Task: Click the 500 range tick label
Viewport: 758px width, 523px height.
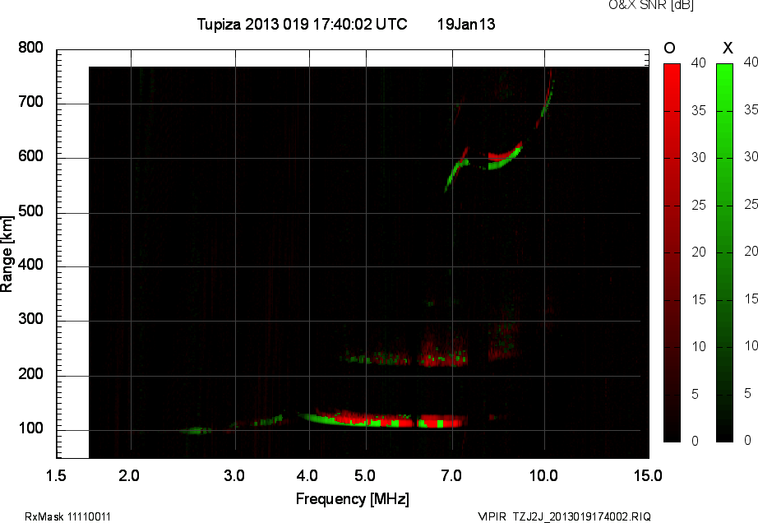Action: coord(30,211)
